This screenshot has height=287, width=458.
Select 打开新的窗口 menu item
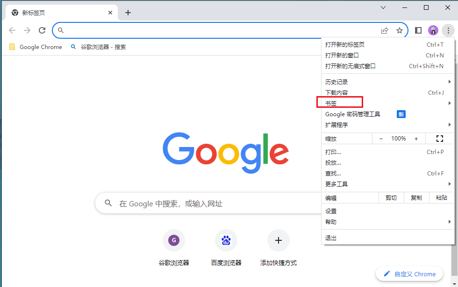(x=388, y=56)
